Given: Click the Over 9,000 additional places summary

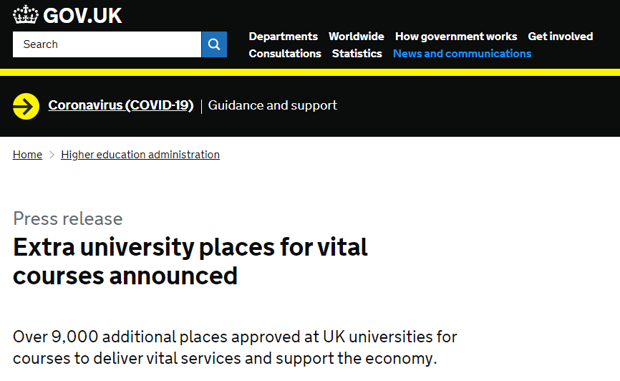Looking at the screenshot, I should coord(235,347).
